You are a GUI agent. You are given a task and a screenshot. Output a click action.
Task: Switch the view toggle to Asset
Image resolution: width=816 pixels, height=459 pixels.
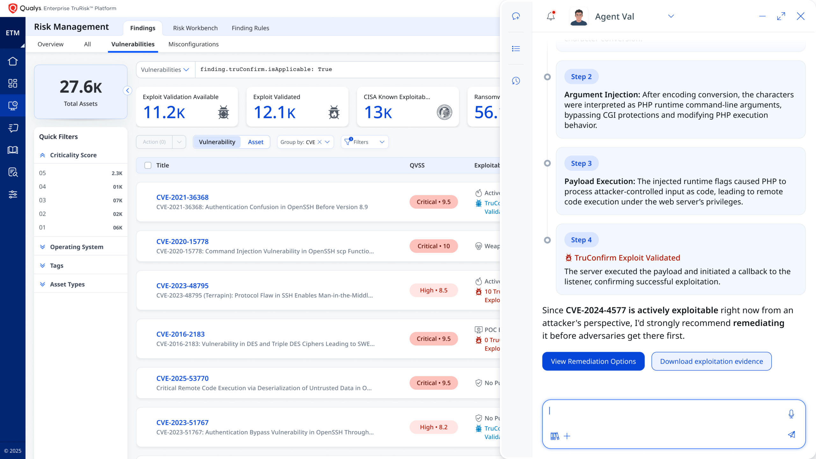tap(256, 142)
